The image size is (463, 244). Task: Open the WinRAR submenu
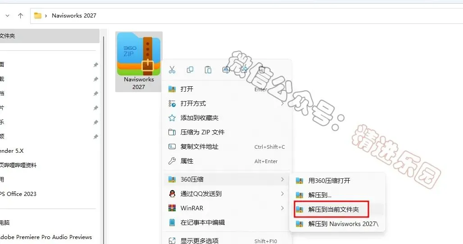(227, 208)
